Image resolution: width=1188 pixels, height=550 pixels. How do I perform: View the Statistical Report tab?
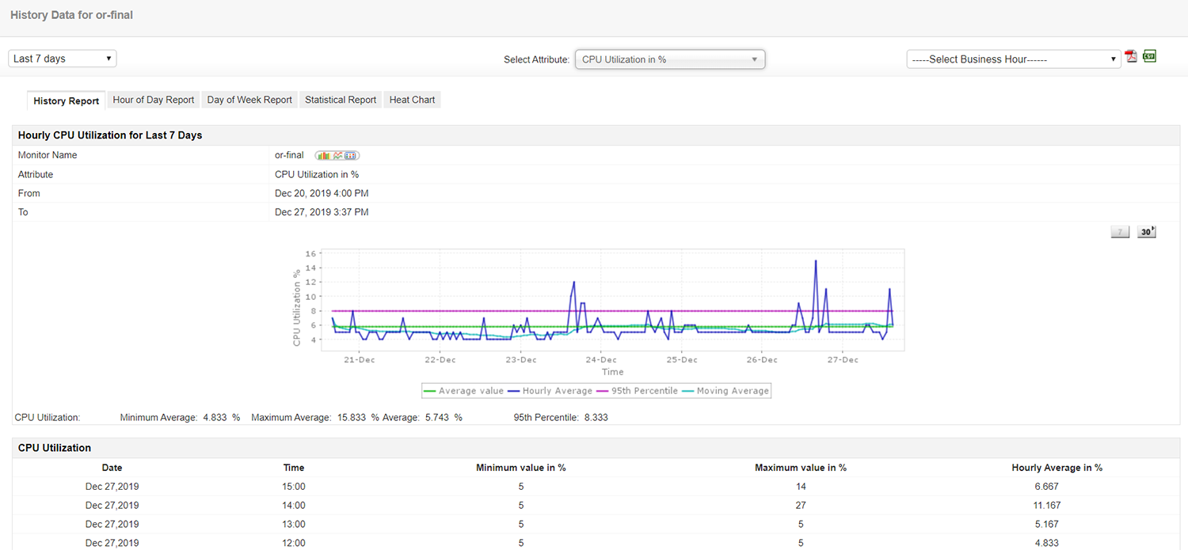pyautogui.click(x=341, y=100)
